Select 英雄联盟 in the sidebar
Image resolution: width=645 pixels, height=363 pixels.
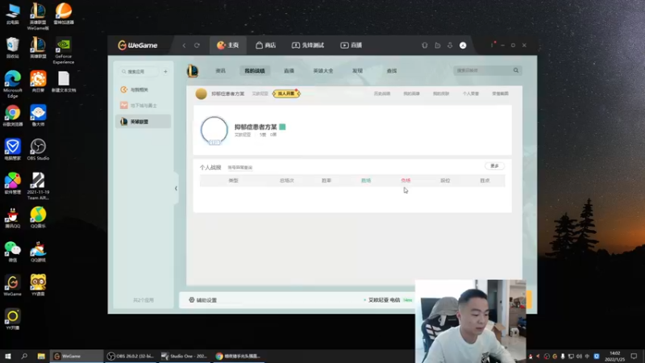[144, 122]
